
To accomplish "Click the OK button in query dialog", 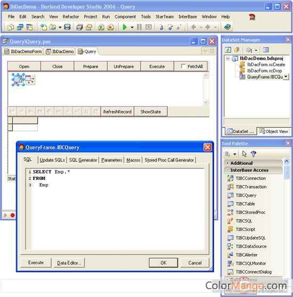I will (164, 263).
